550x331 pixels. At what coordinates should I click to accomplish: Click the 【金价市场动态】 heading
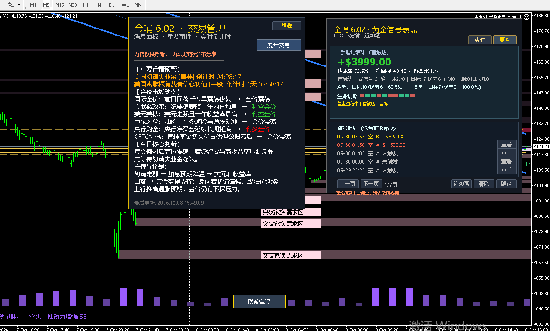(x=157, y=92)
